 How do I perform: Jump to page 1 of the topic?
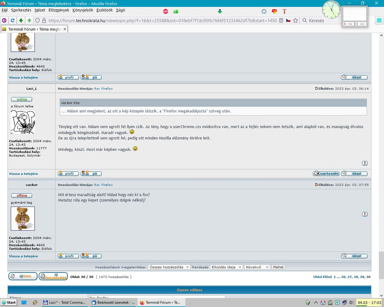click(x=334, y=277)
